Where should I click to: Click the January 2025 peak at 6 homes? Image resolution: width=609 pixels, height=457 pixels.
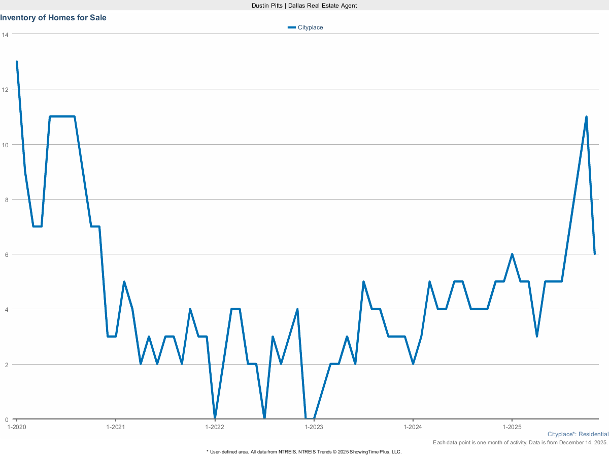click(512, 254)
